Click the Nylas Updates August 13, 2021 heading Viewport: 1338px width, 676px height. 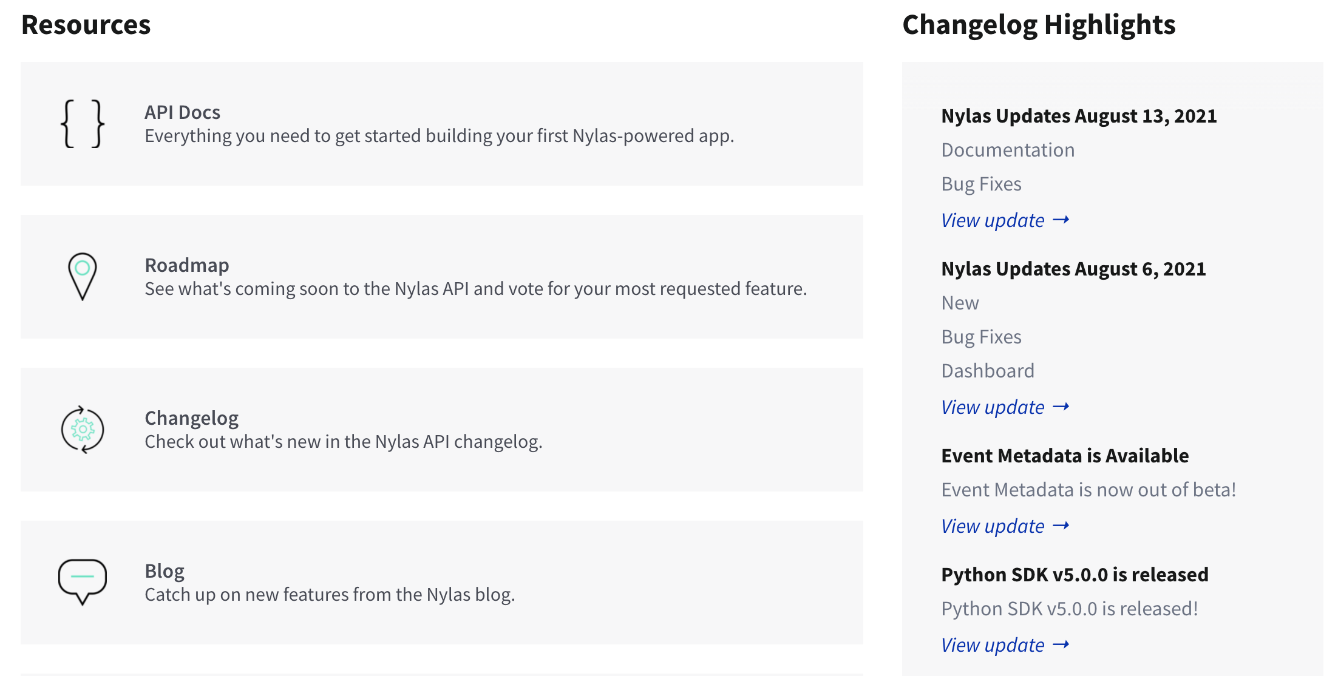[1079, 116]
